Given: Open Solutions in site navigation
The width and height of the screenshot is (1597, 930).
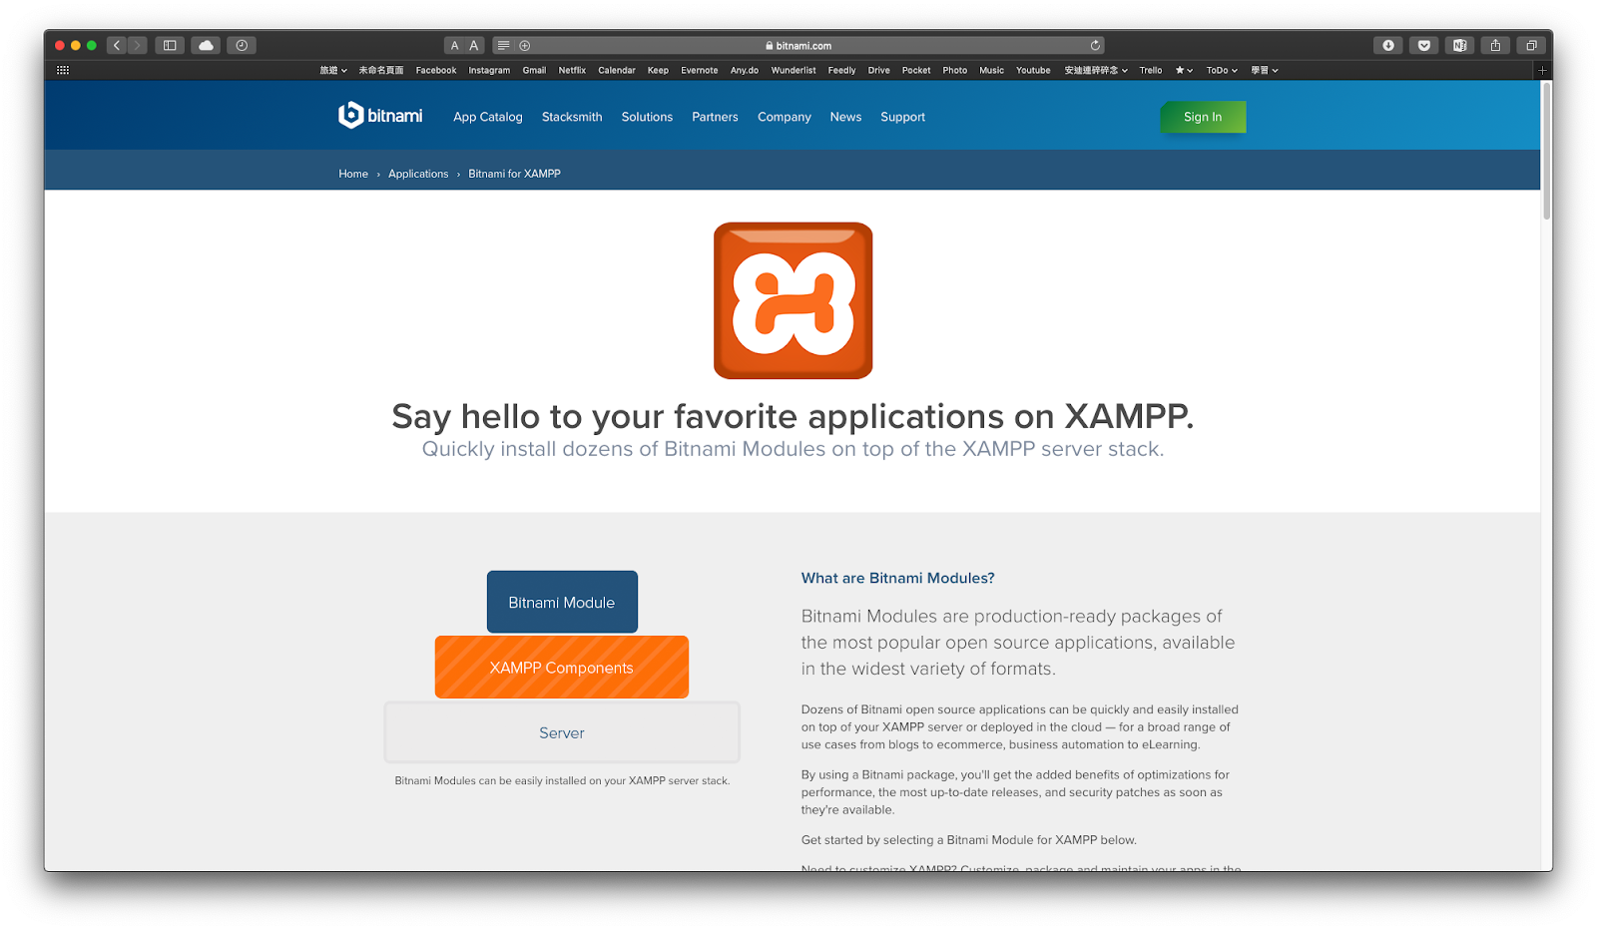Looking at the screenshot, I should point(647,117).
